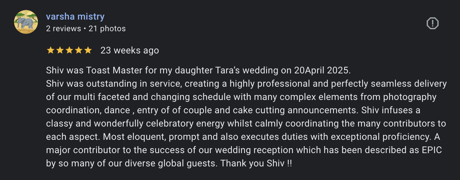460x180 pixels.
Task: Click the "23 weeks ago" timestamp
Action: (130, 50)
